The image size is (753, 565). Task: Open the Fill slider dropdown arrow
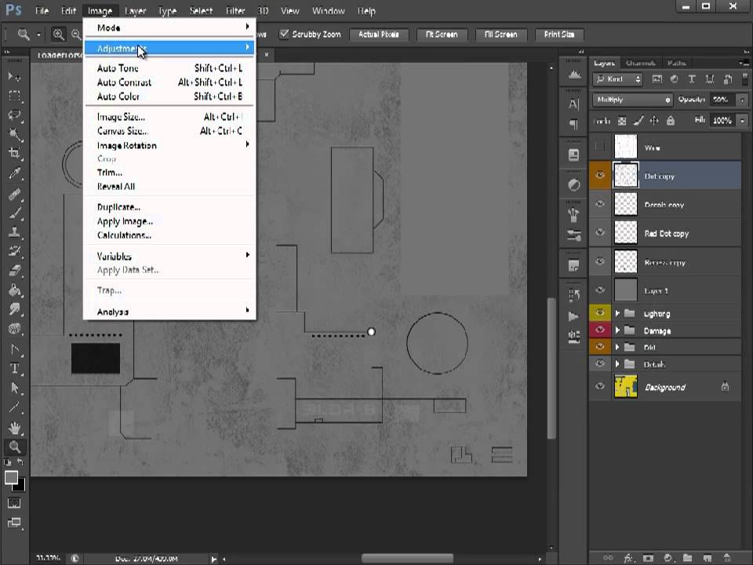pos(743,121)
